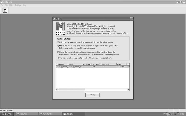186x116 pixels.
Task: Click the CR modality cell
Action: [93, 67]
